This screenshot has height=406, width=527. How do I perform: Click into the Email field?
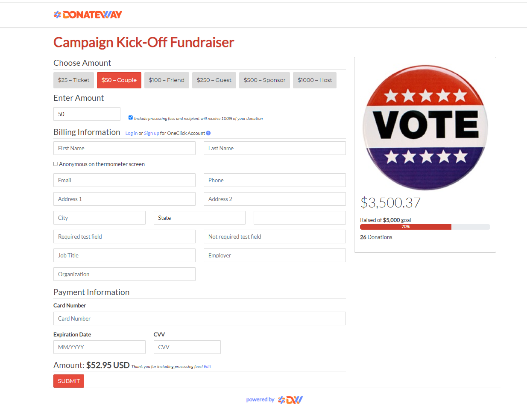pyautogui.click(x=124, y=180)
